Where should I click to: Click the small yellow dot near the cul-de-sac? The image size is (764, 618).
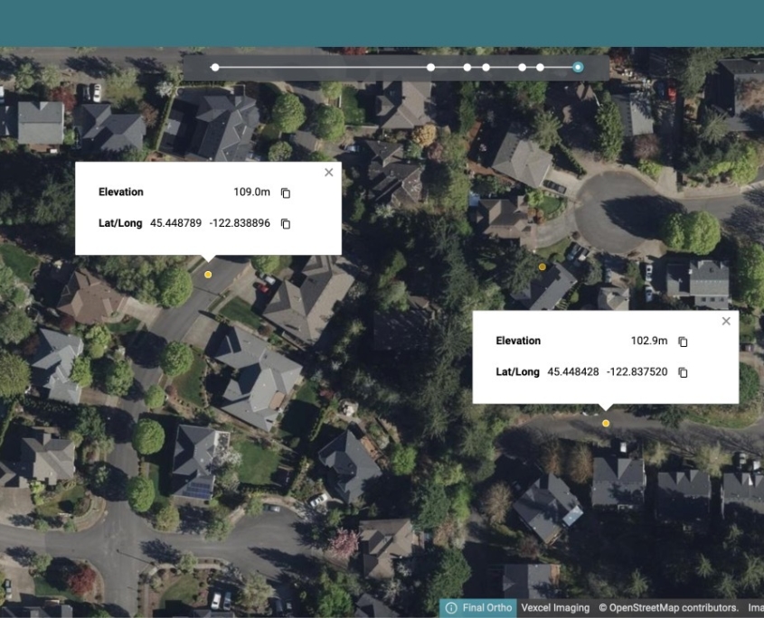[542, 267]
